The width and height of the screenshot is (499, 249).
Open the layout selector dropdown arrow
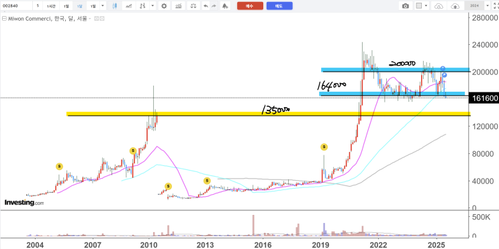[x=426, y=6]
